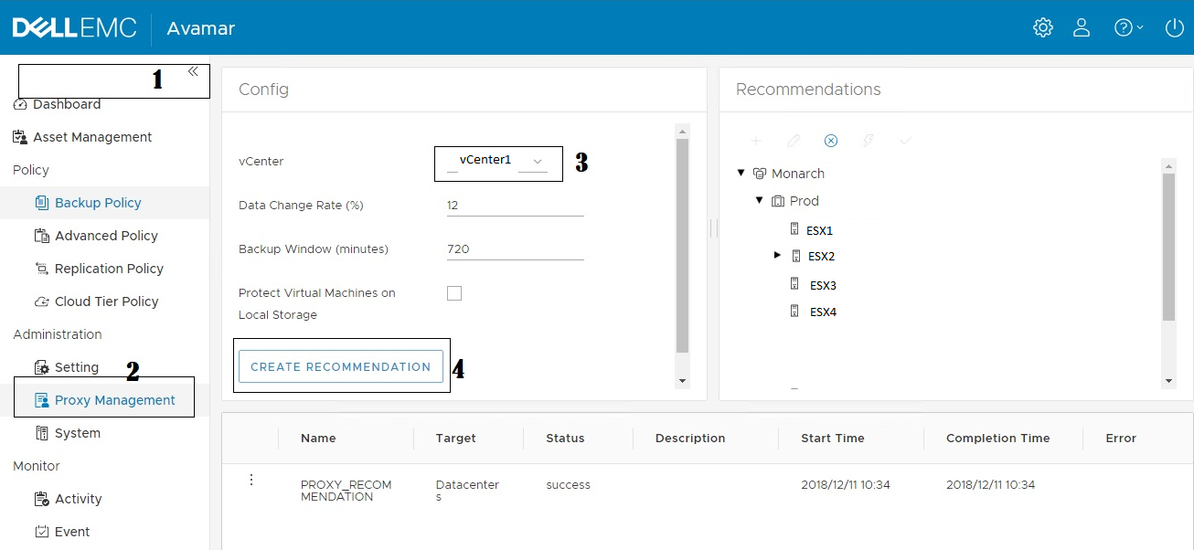
Task: Open the vCenter dropdown
Action: click(498, 162)
